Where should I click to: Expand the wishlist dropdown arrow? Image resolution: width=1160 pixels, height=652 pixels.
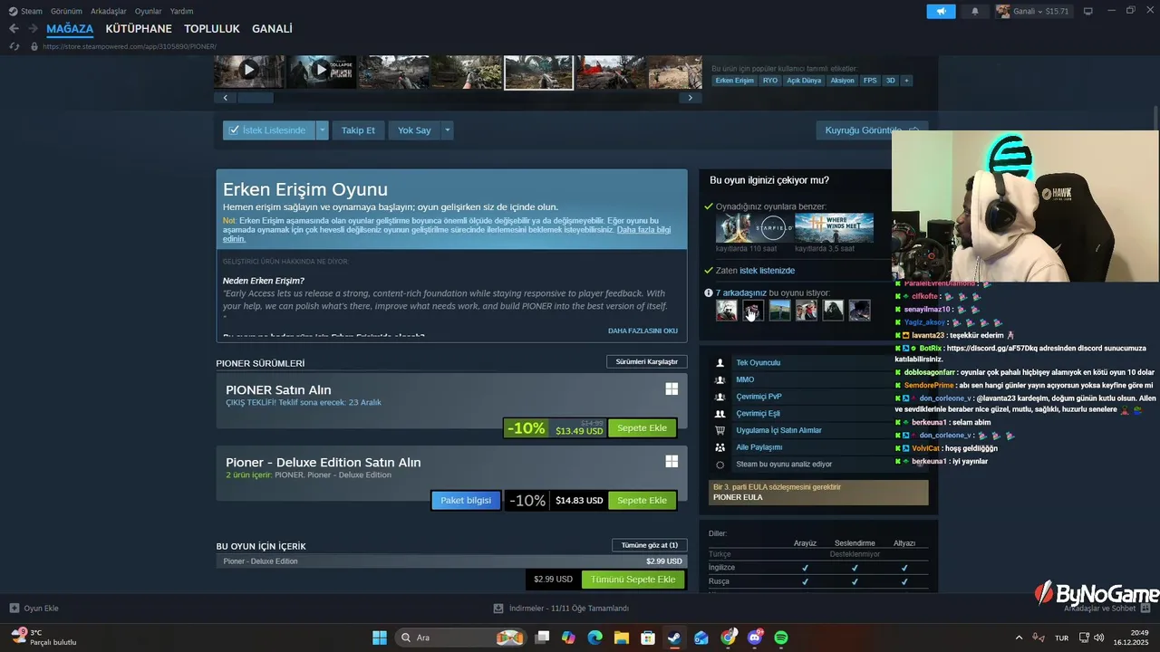[x=322, y=130]
